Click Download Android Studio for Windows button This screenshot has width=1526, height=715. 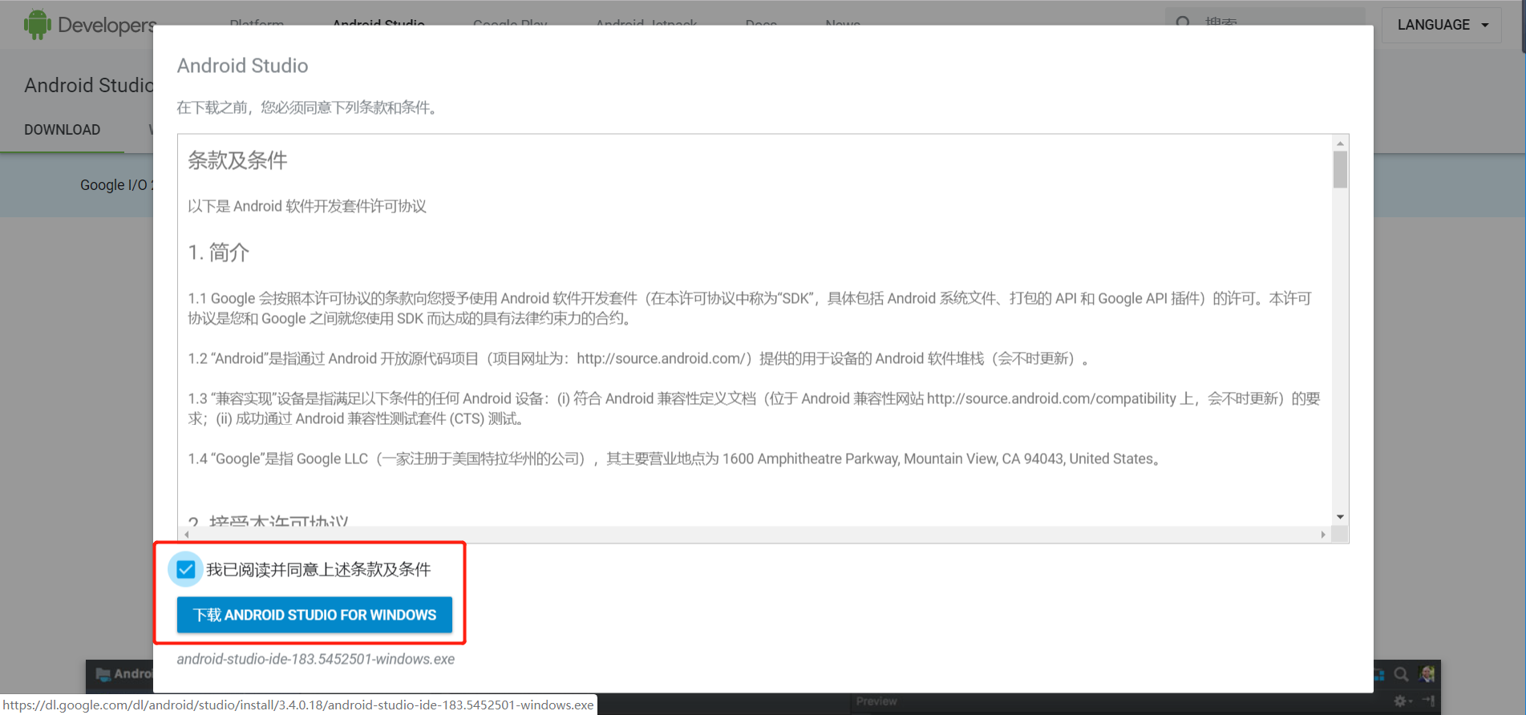[x=314, y=615]
